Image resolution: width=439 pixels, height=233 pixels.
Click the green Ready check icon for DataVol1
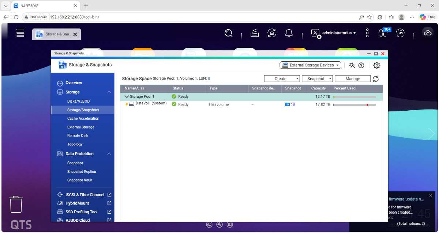point(174,104)
